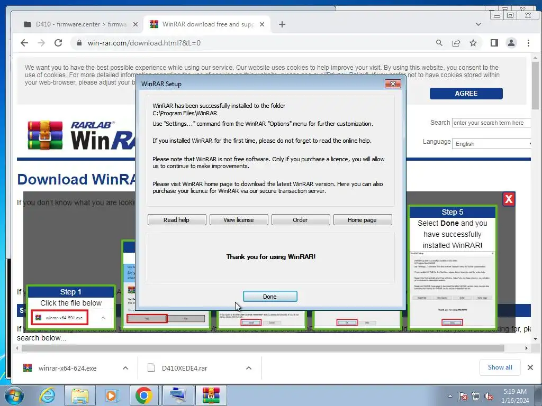Click scroll right arrow of horizontal scrollbar
The image size is (542, 406).
click(526, 348)
